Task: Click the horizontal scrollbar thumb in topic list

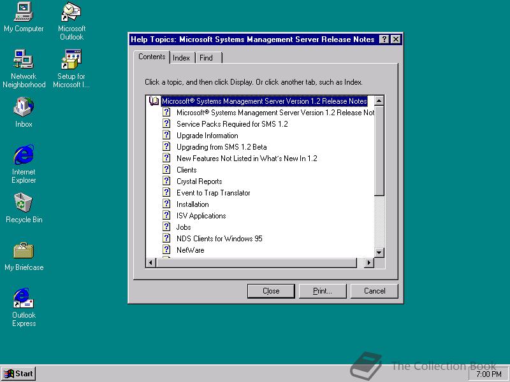Action: [256, 262]
